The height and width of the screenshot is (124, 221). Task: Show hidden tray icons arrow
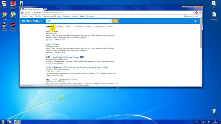pyautogui.click(x=200, y=122)
